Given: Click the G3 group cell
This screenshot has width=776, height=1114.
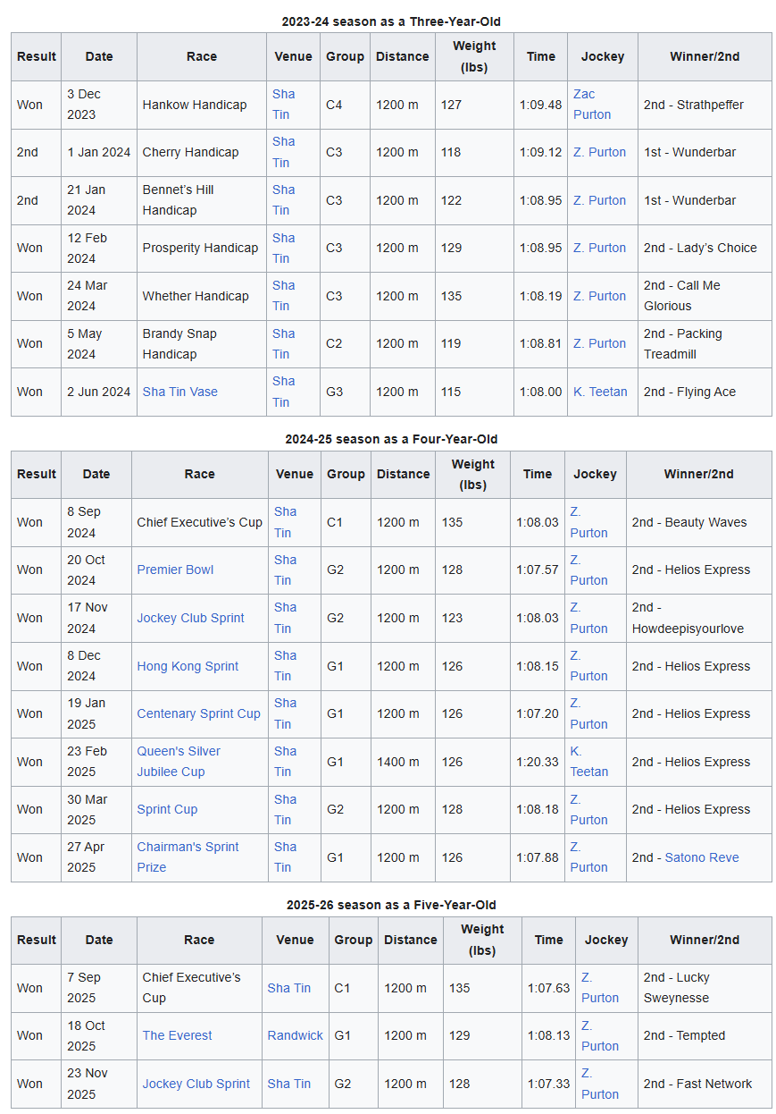Looking at the screenshot, I should [x=345, y=392].
